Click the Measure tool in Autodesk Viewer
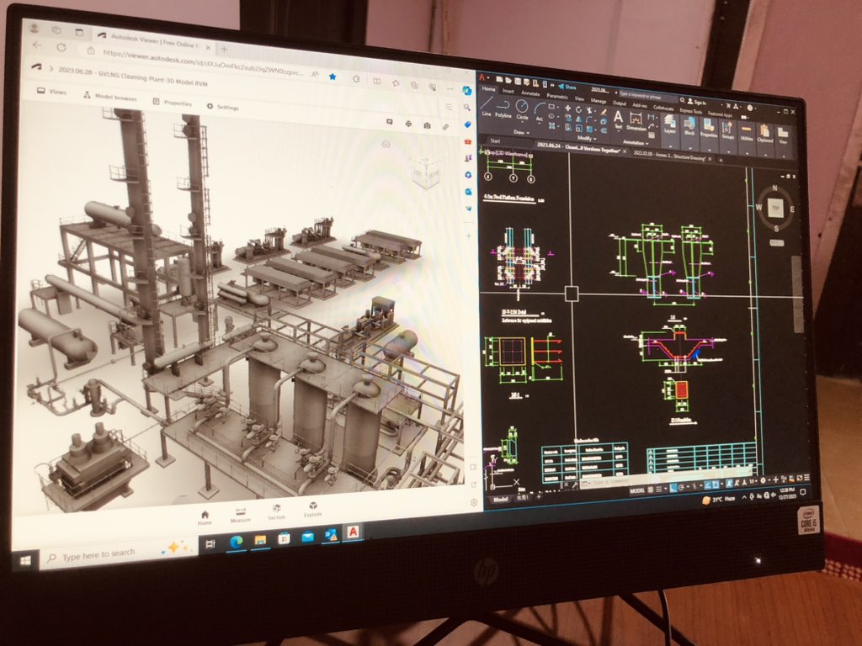The image size is (862, 646). (x=240, y=515)
